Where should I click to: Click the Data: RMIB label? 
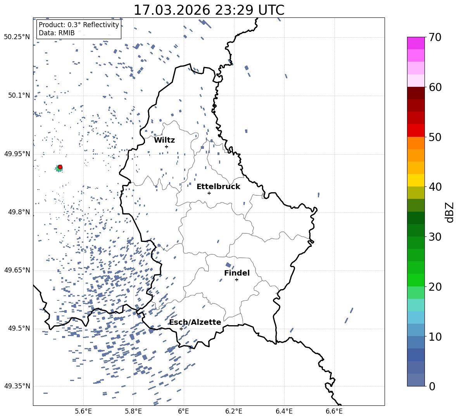coord(57,33)
